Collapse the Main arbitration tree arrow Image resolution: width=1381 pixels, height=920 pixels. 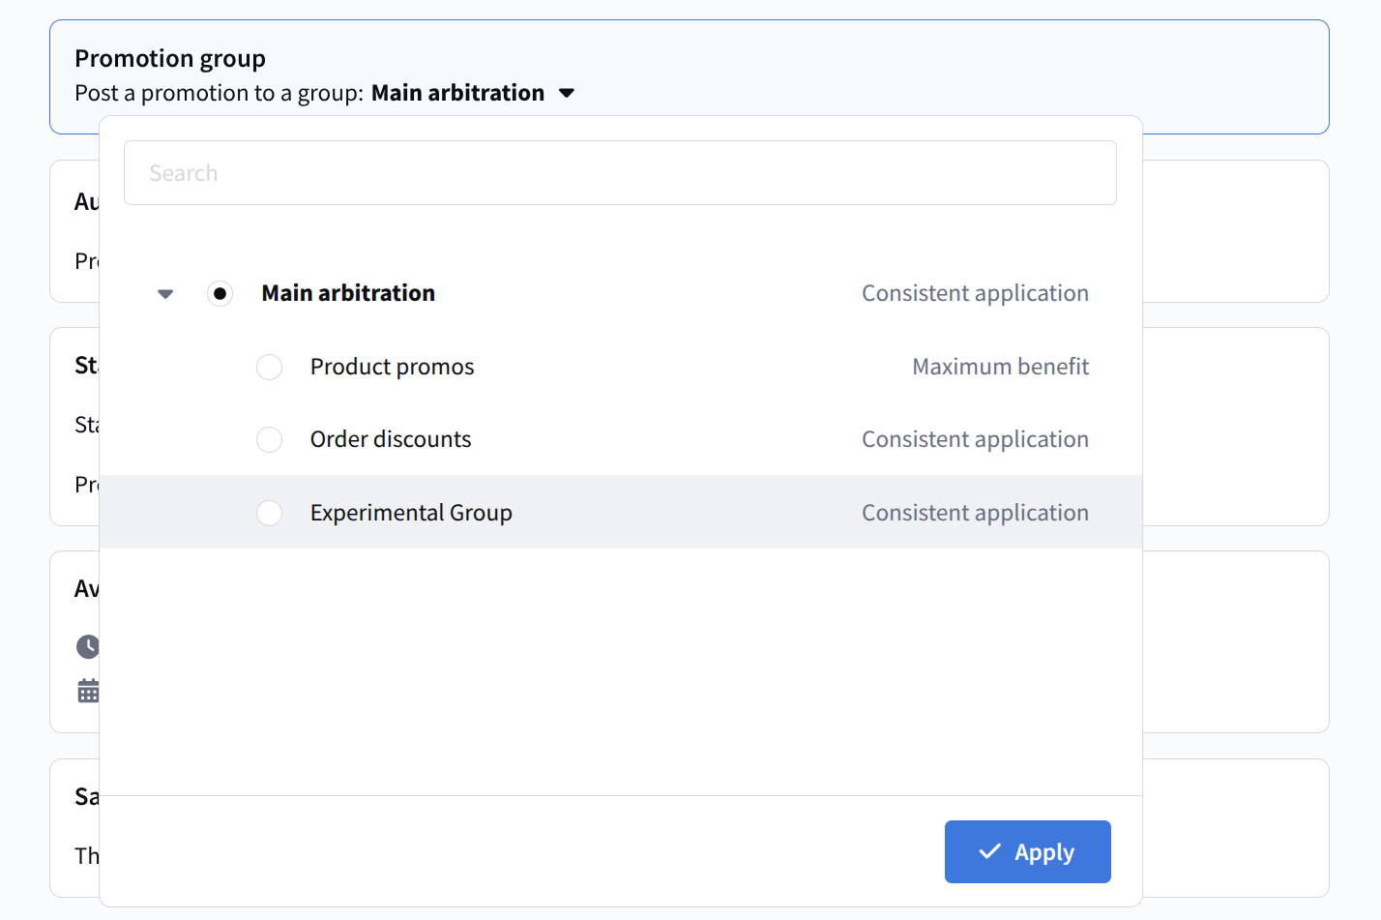(x=165, y=294)
